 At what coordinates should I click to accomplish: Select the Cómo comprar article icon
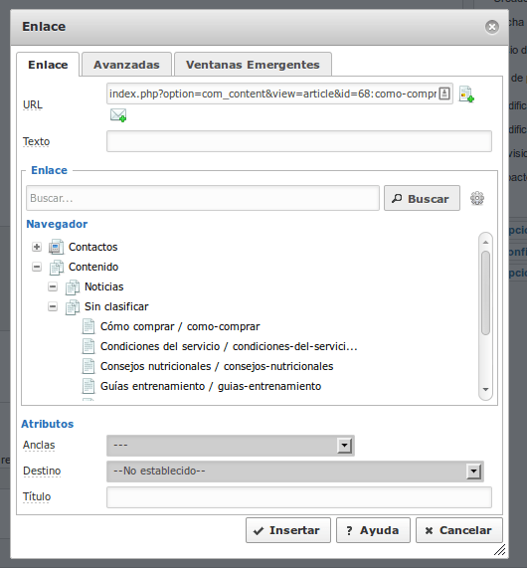click(x=88, y=326)
